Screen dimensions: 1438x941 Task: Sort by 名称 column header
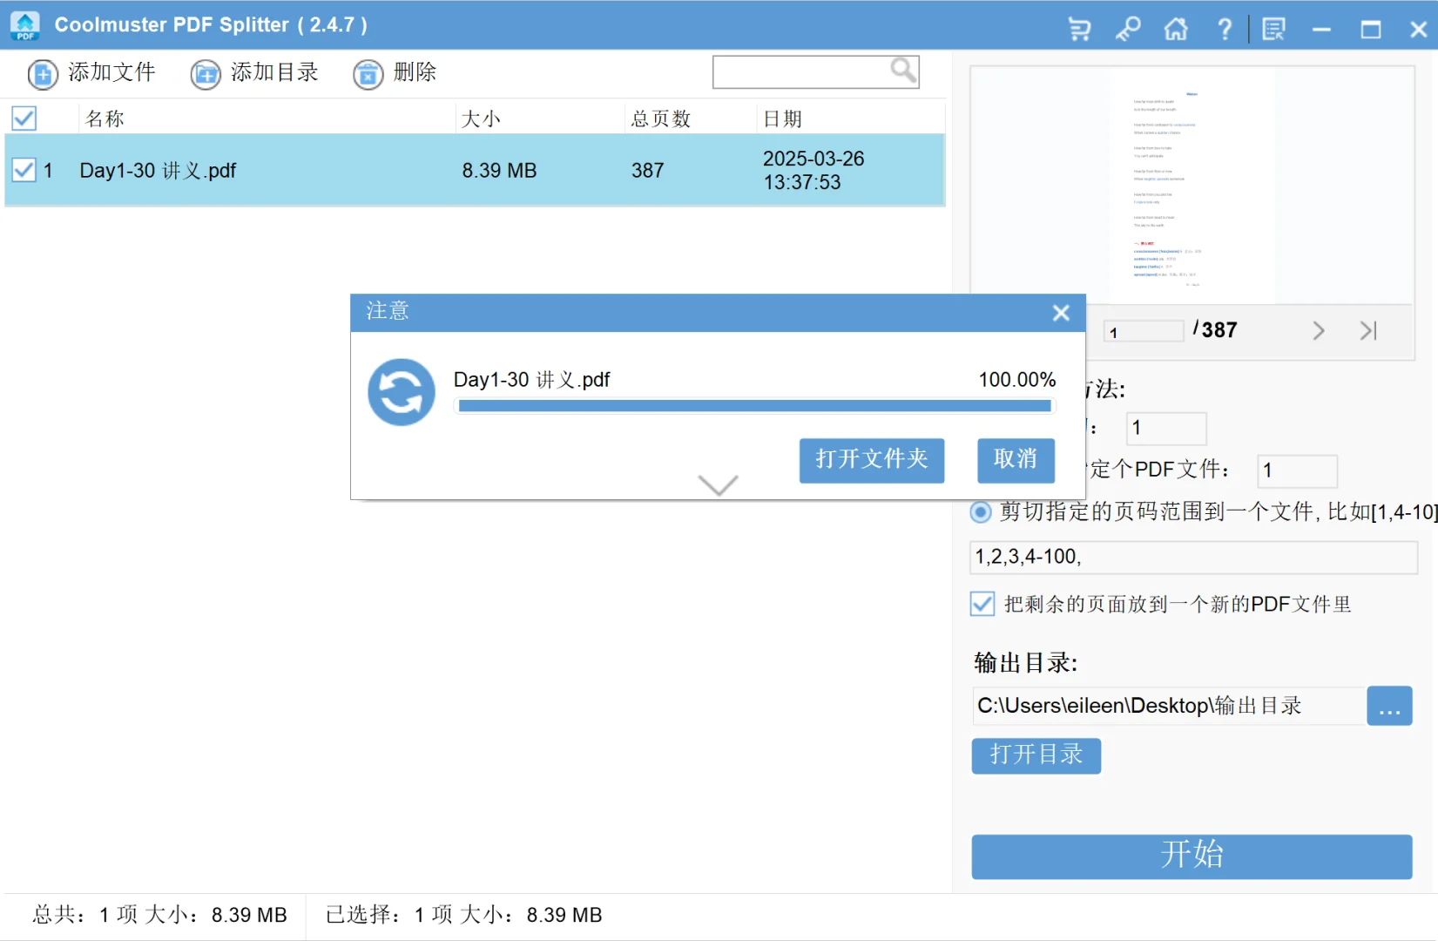click(x=105, y=118)
